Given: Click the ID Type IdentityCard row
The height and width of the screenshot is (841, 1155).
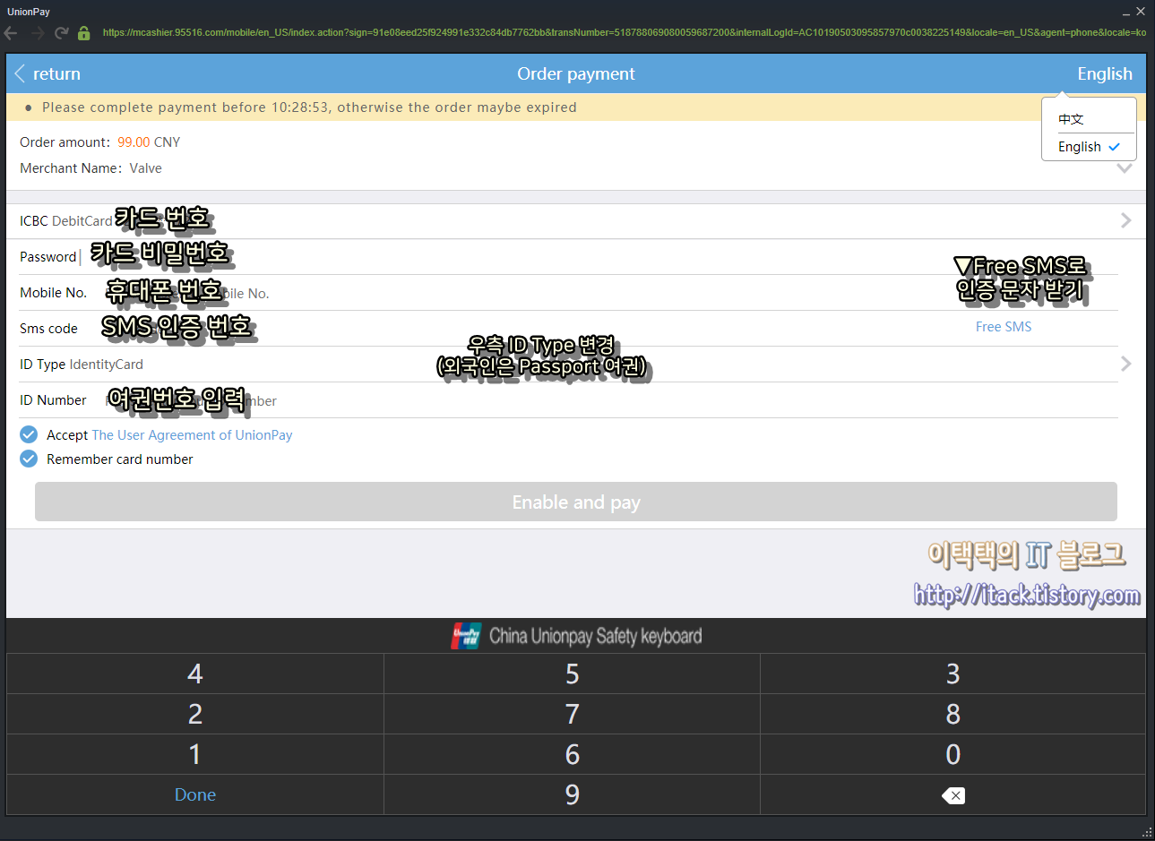Looking at the screenshot, I should tap(568, 365).
